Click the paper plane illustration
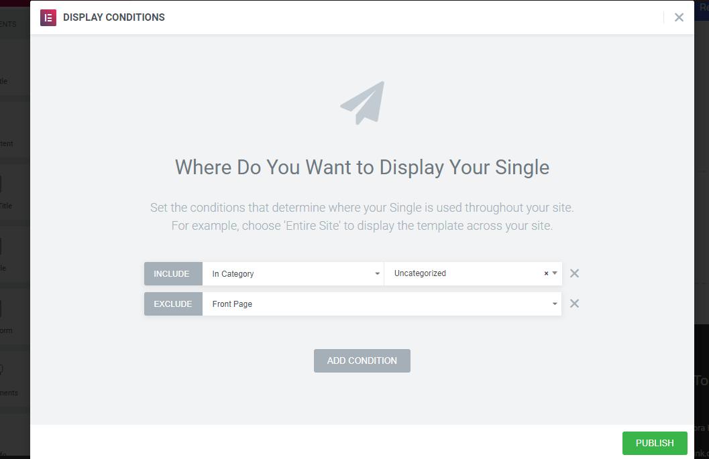The width and height of the screenshot is (709, 459). point(363,103)
